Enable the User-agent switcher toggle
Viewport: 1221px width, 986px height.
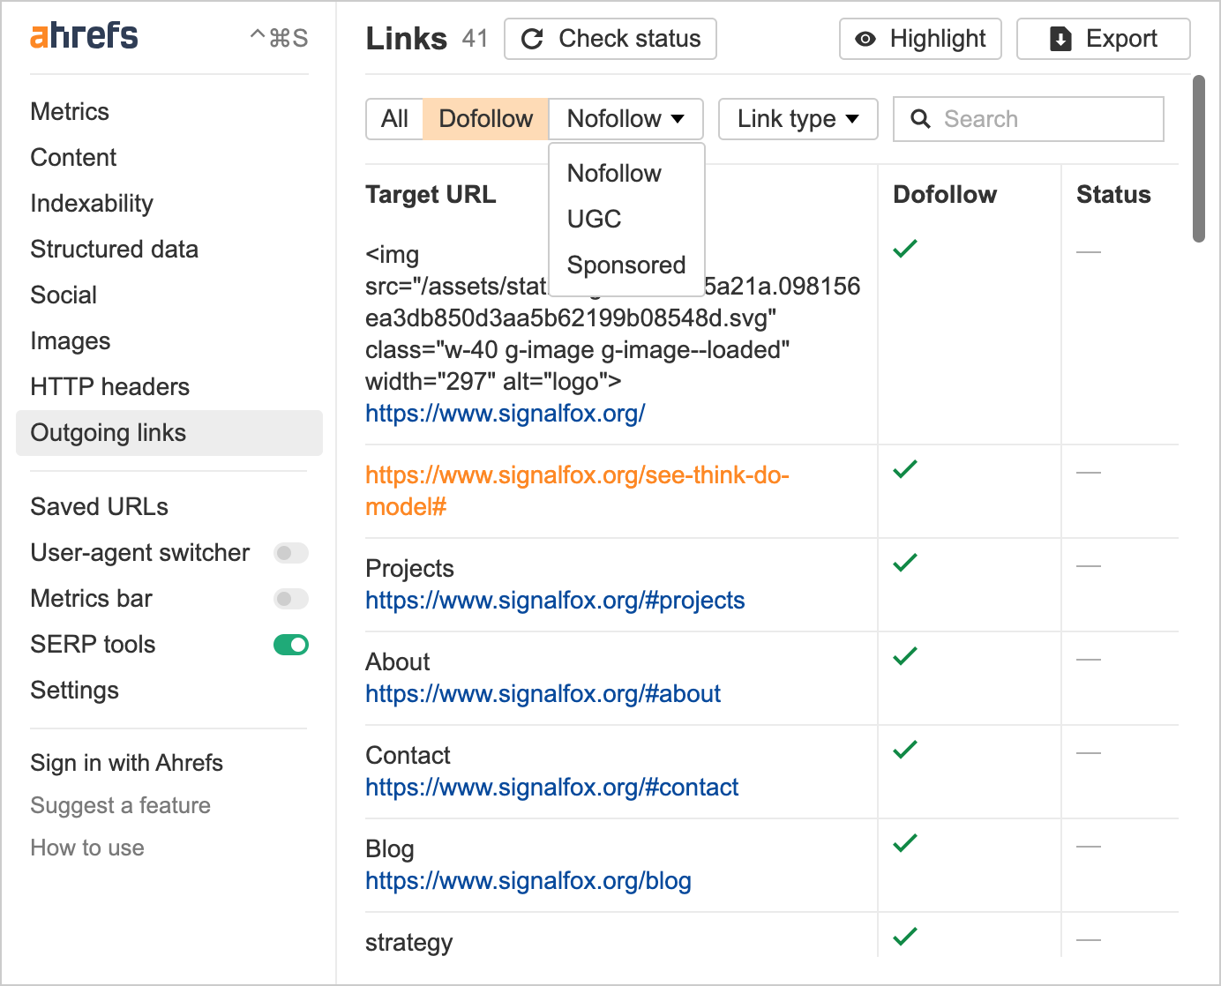coord(291,553)
